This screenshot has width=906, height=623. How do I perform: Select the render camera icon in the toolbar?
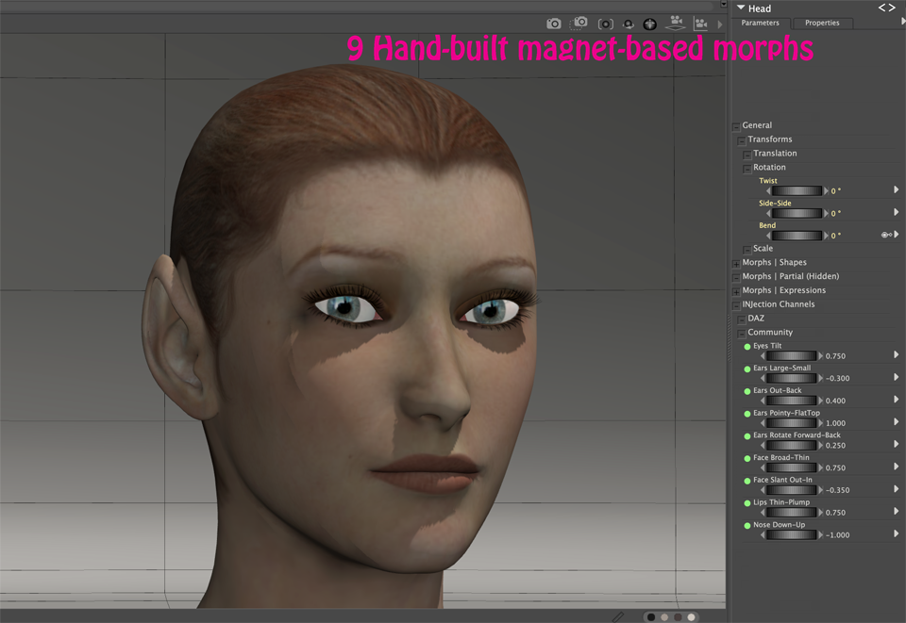click(554, 23)
